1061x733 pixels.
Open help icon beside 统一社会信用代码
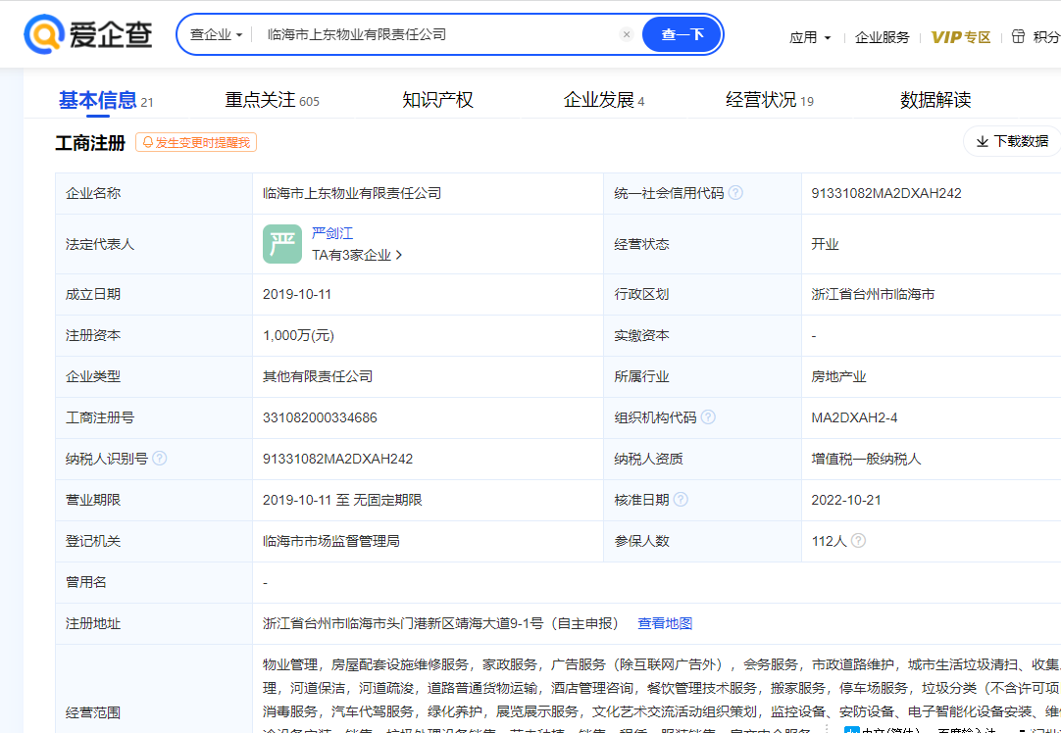coord(735,193)
